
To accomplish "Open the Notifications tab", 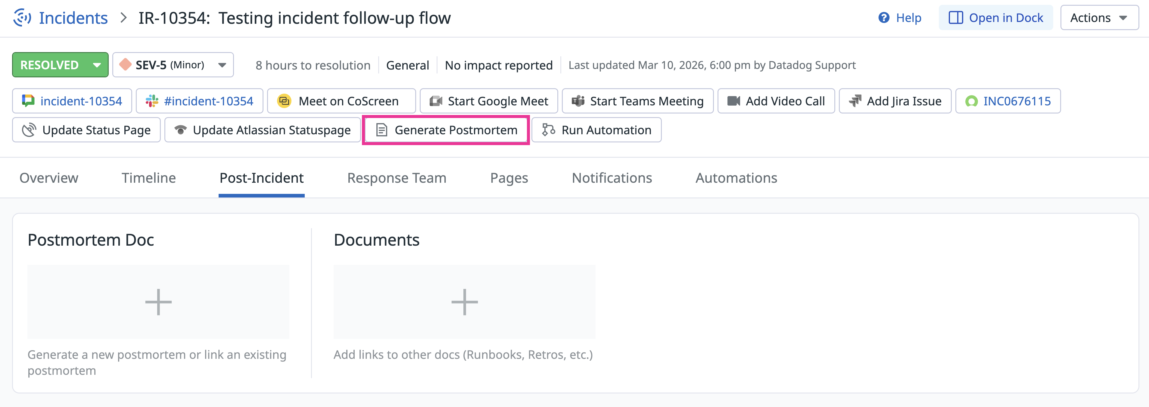I will point(612,178).
